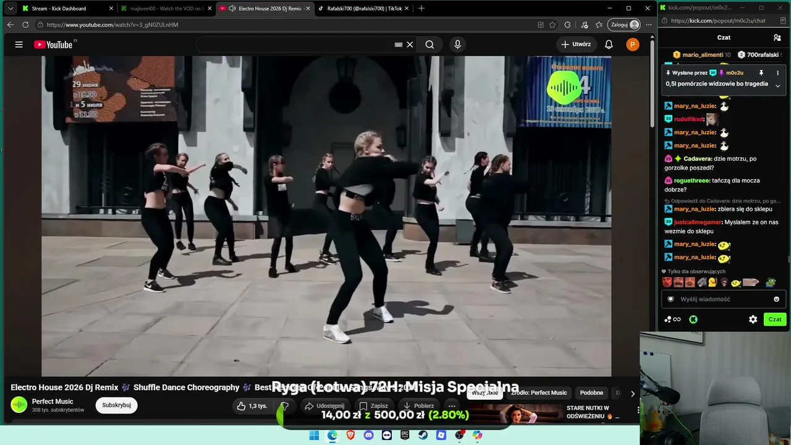This screenshot has height=445, width=791.
Task: Switch to the Stream - Kick Dashboard tab
Action: [67, 9]
